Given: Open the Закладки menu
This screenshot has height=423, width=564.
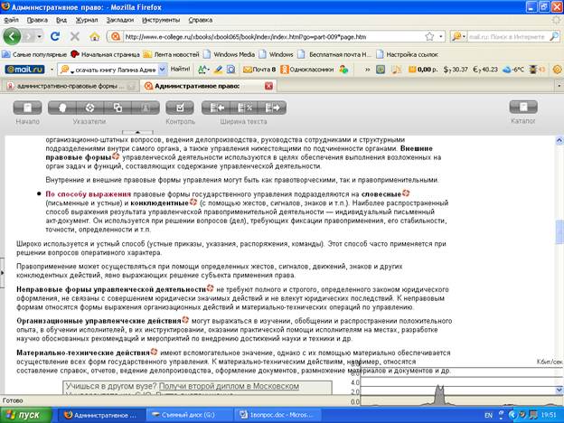Looking at the screenshot, I should point(120,20).
